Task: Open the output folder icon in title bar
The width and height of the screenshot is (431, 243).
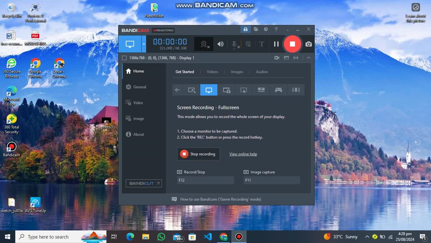Action: pyautogui.click(x=256, y=29)
